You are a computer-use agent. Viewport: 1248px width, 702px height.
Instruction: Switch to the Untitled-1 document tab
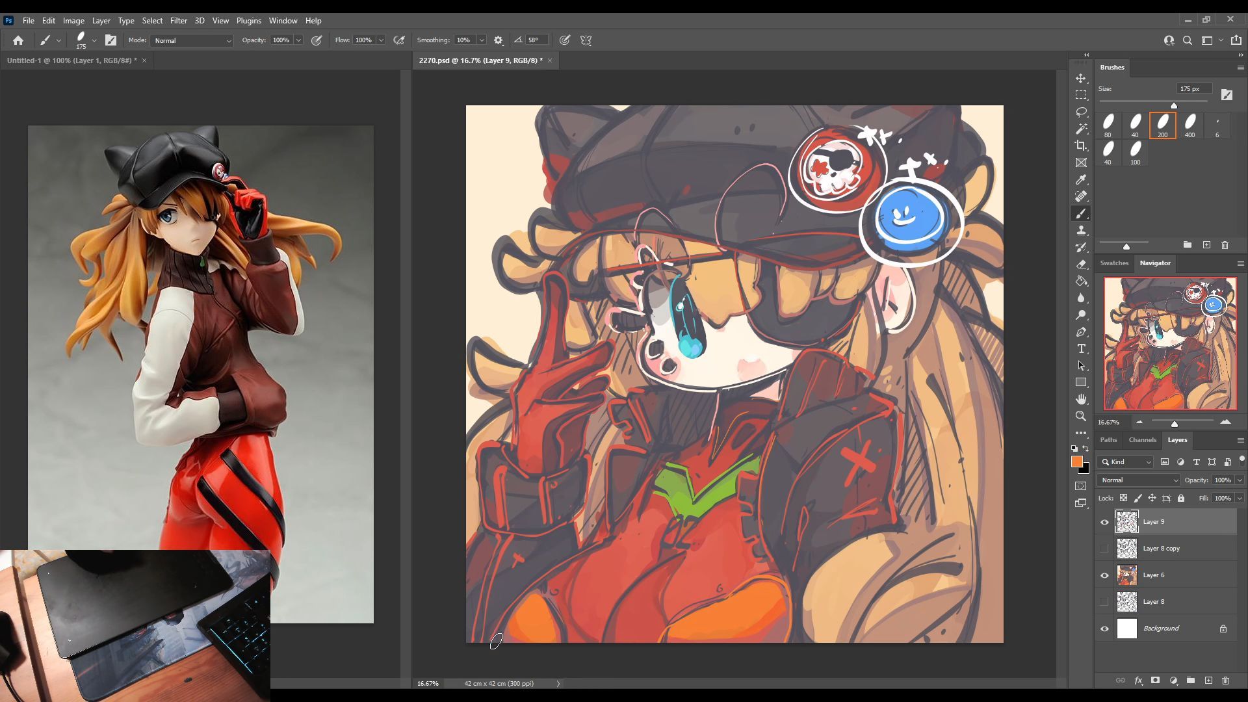[x=71, y=60]
